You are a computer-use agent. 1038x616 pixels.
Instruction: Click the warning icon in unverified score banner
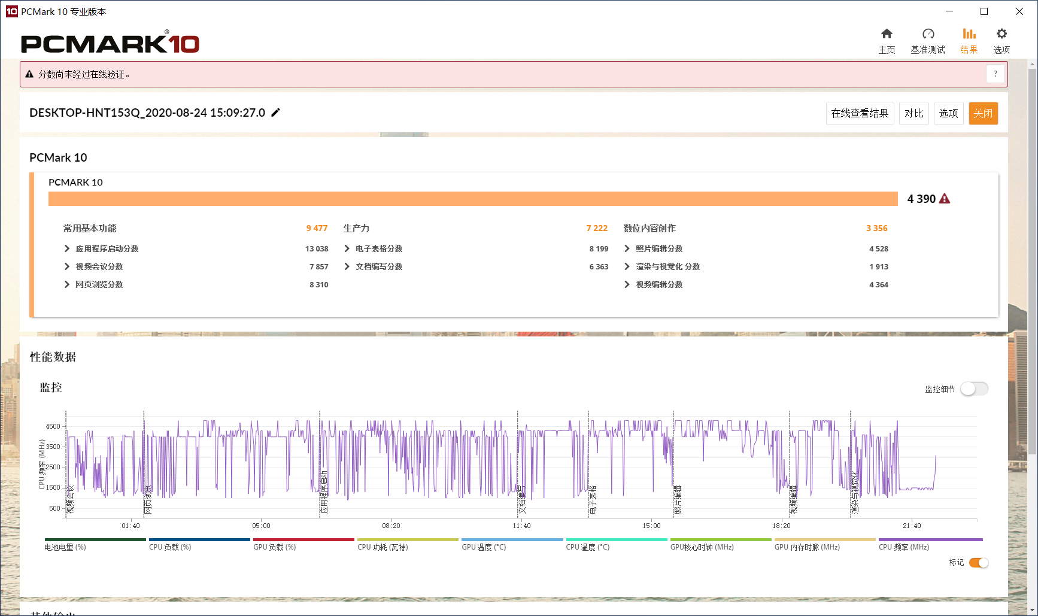coord(29,74)
